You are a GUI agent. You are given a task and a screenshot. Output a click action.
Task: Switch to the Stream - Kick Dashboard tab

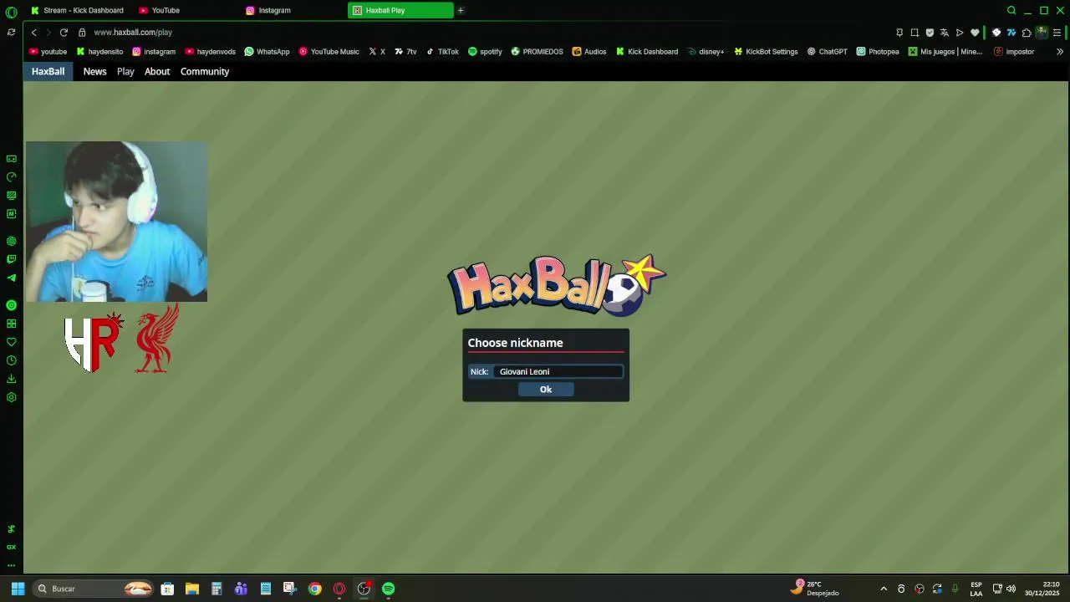pos(77,10)
